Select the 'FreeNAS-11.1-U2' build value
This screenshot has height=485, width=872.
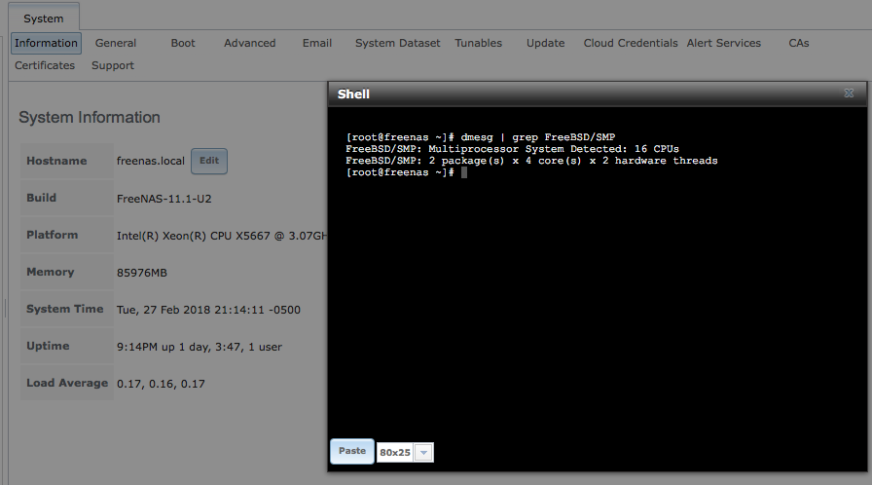[x=164, y=199]
